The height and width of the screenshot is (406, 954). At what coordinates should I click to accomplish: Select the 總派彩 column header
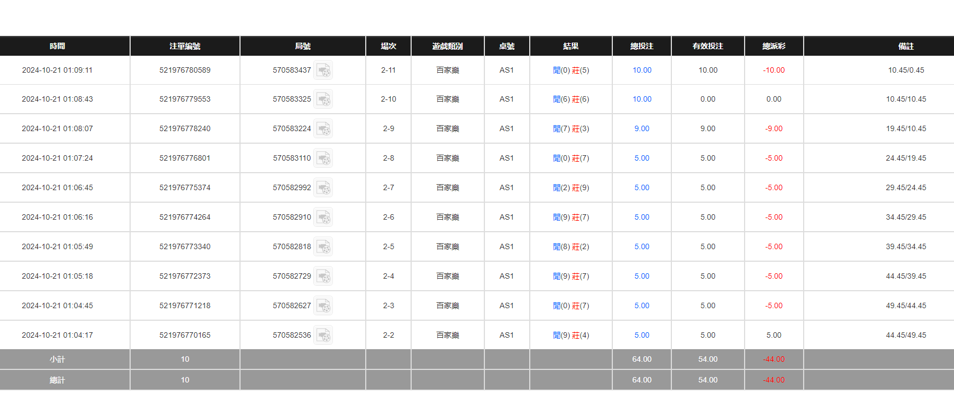(774, 46)
